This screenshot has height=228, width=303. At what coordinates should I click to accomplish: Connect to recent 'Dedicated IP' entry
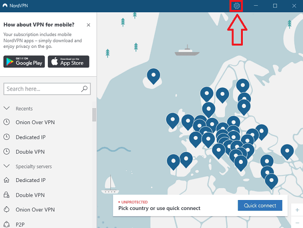tap(30, 137)
